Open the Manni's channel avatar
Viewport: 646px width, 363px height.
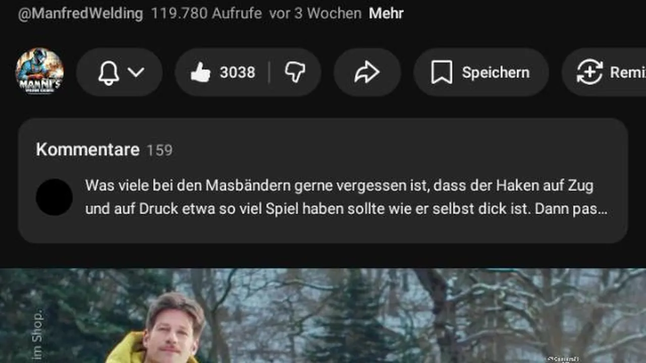39,72
